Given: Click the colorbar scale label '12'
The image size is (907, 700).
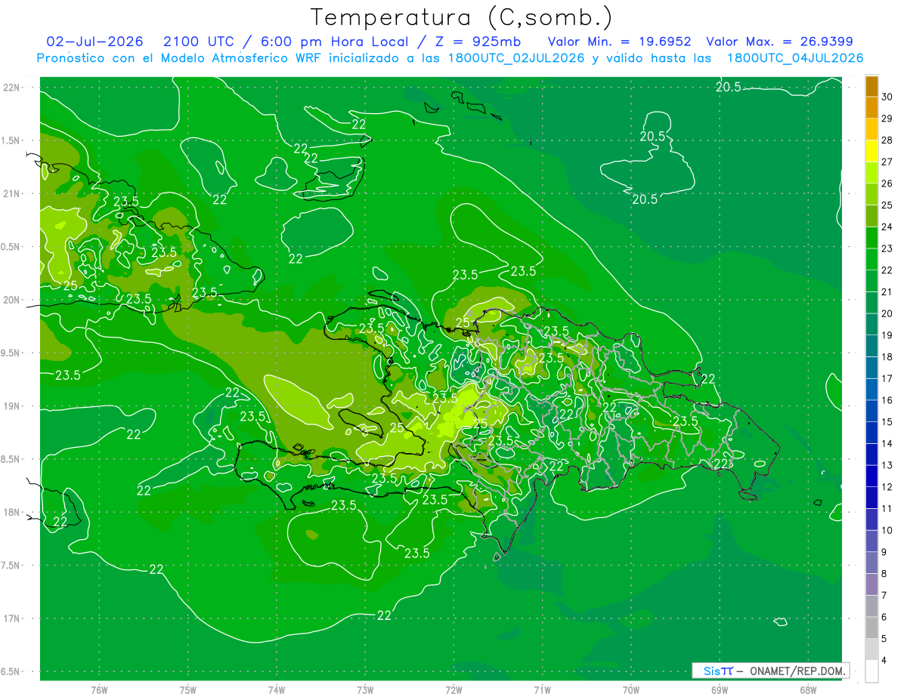Looking at the screenshot, I should pos(887,487).
